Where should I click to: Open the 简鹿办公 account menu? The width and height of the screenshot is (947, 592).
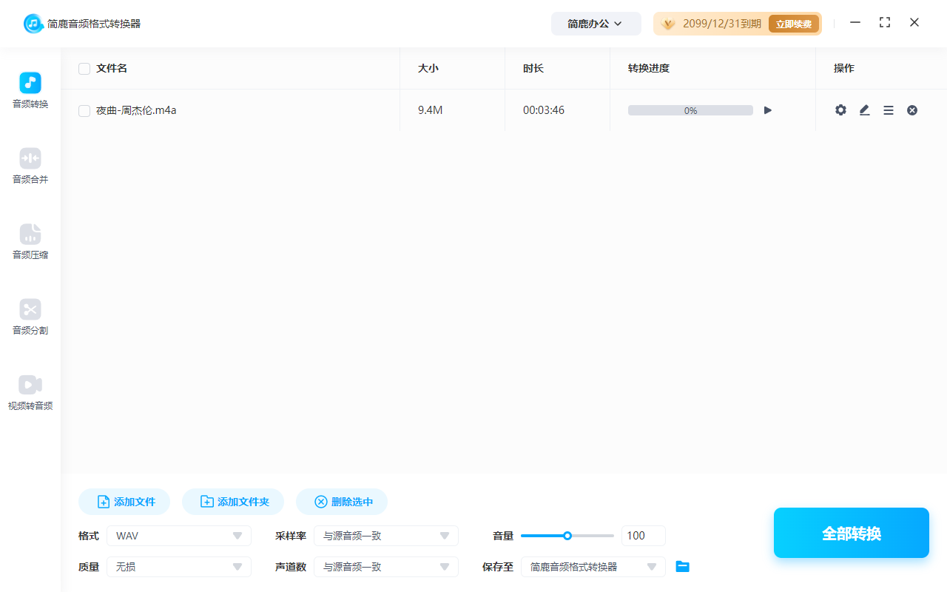click(x=596, y=23)
